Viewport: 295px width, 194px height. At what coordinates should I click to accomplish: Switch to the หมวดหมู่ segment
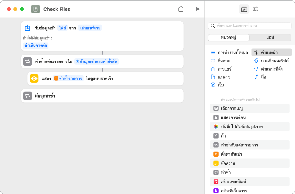coord(229,37)
